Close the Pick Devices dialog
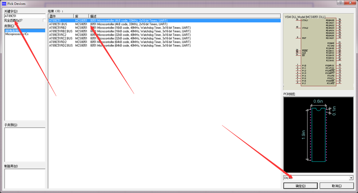This screenshot has width=358, height=193. pyautogui.click(x=351, y=2)
